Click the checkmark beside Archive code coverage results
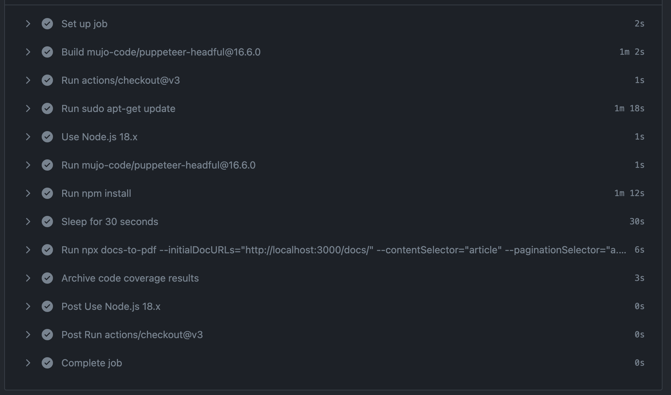 (48, 278)
